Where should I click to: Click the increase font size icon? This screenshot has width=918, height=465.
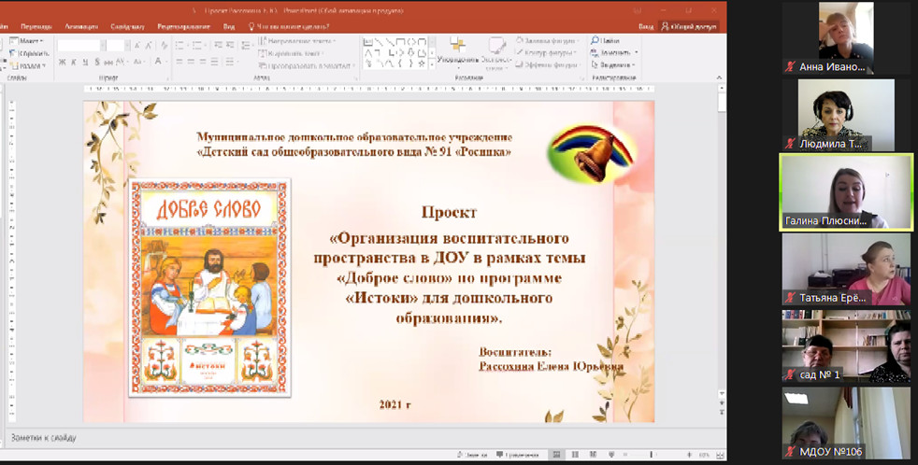pos(137,45)
